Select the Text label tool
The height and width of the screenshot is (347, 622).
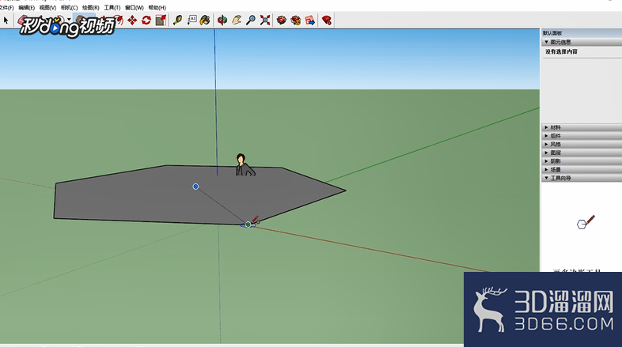192,21
